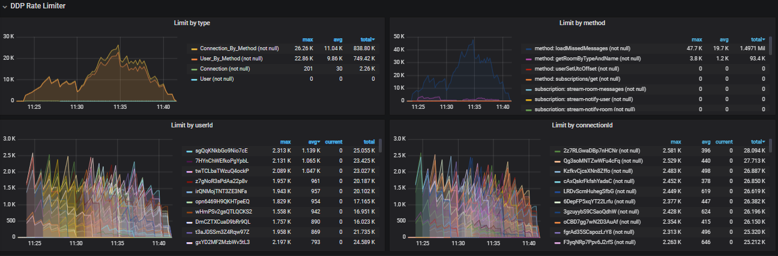Click total value 25.055 K in userId legend
The width and height of the screenshot is (778, 256).
(x=365, y=150)
